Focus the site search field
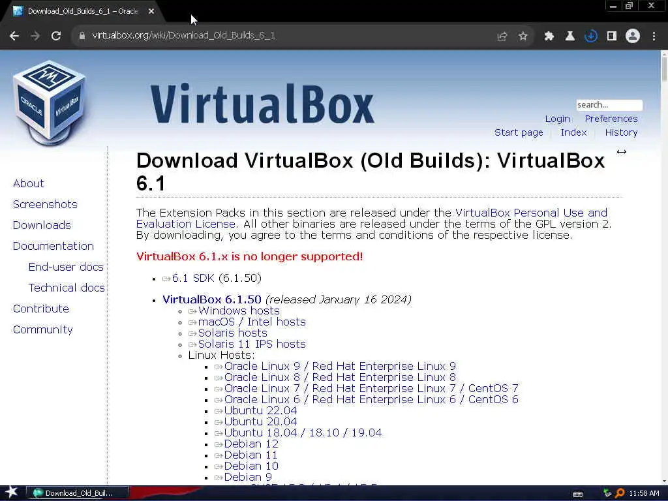Screen dimensions: 668x501 point(609,105)
